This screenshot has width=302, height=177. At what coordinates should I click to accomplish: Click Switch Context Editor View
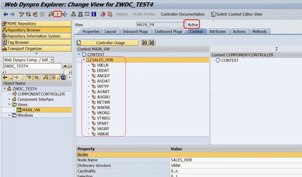(x=237, y=14)
